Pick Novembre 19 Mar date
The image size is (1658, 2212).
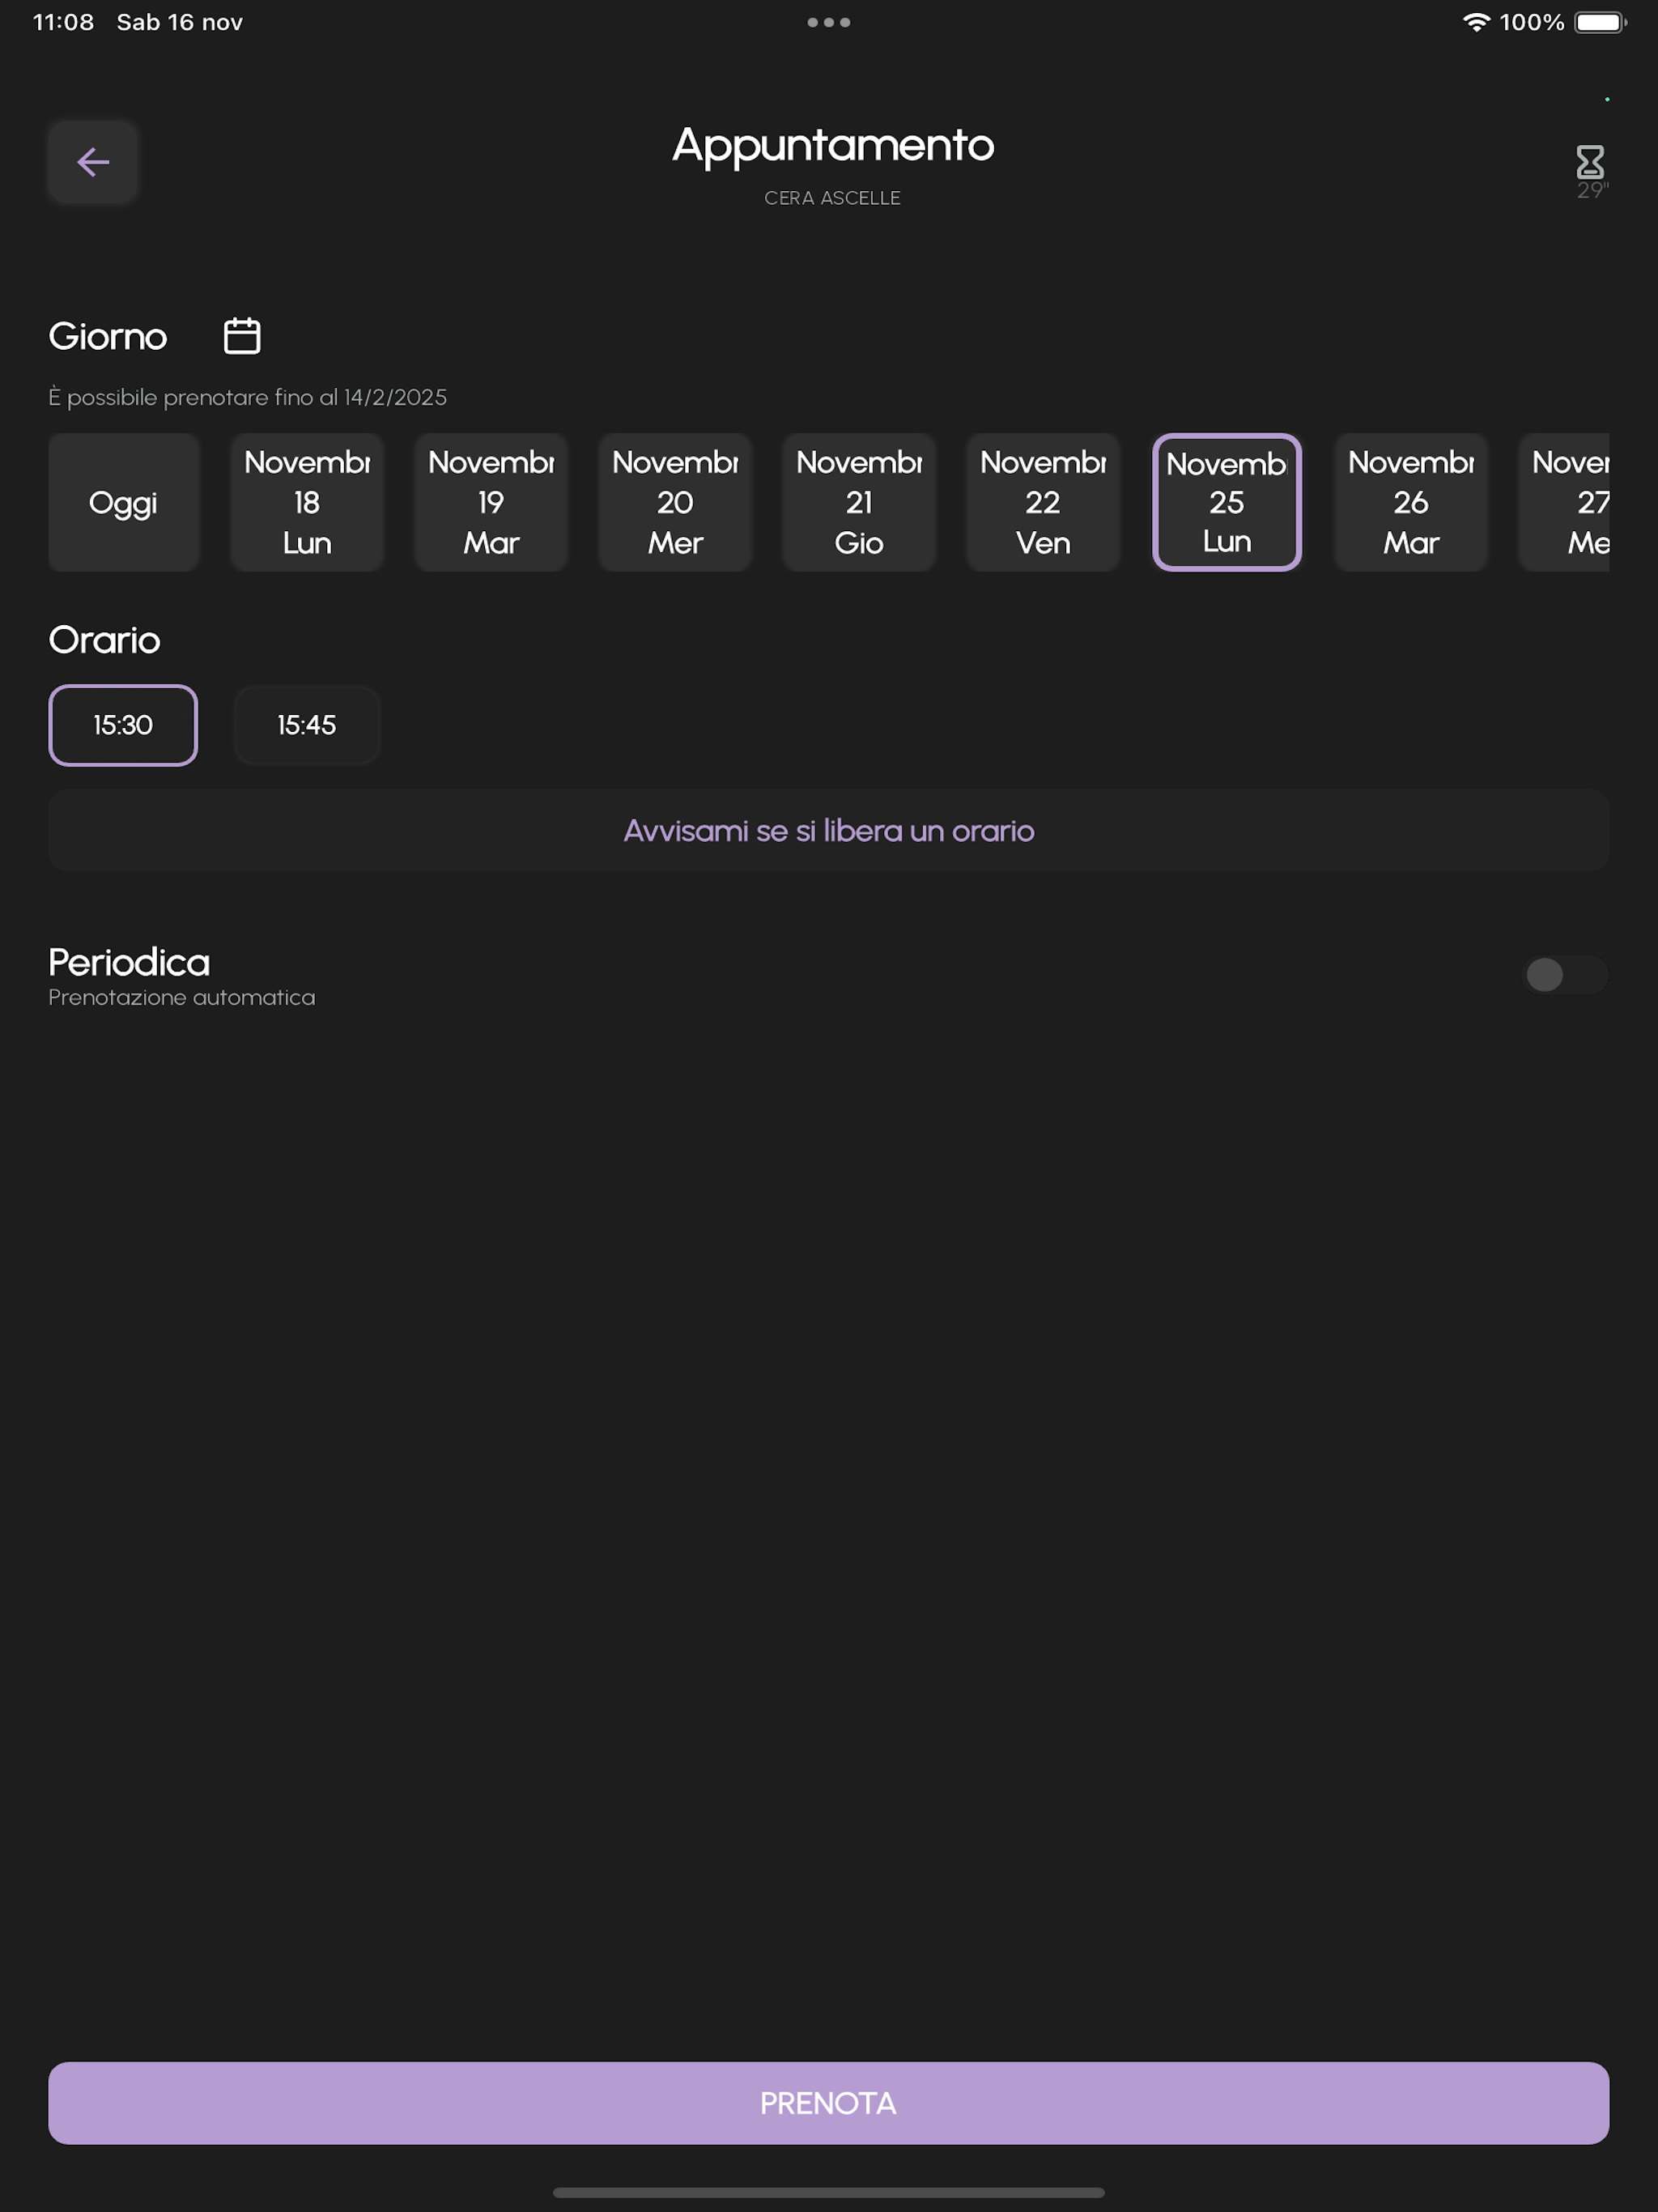pyautogui.click(x=491, y=502)
